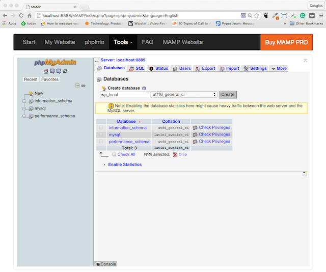Toggle checkbox for performance_schema row
326x272 pixels.
(101, 142)
